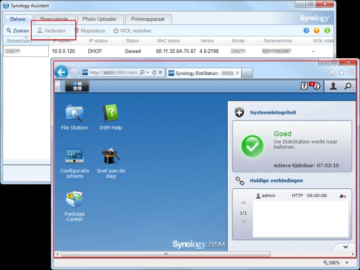Open the Snel aan de slag icon
The image size is (360, 270).
point(111,164)
